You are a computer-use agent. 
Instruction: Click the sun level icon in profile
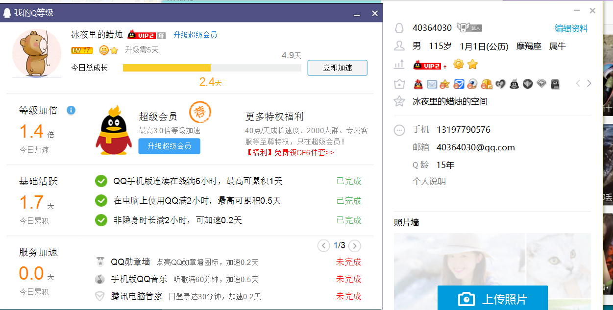[459, 64]
